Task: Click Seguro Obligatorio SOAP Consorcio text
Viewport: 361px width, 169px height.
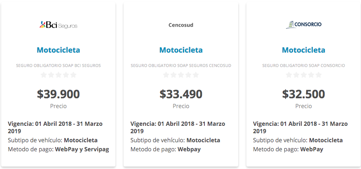Action: coord(303,66)
